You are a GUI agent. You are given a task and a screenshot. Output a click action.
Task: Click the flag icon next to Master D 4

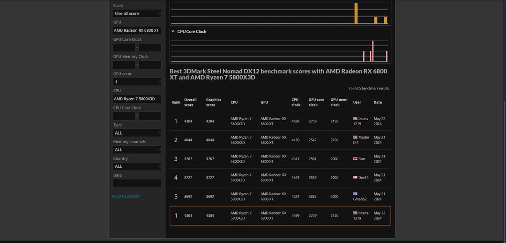[x=355, y=137]
